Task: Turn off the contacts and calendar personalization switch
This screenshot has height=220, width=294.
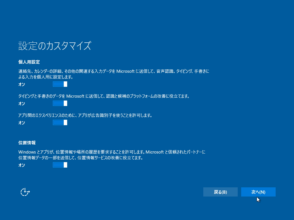Action: pyautogui.click(x=60, y=84)
